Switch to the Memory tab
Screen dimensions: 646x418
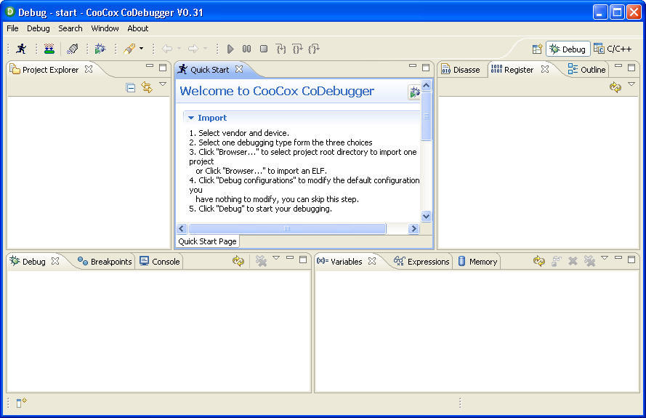(x=478, y=262)
